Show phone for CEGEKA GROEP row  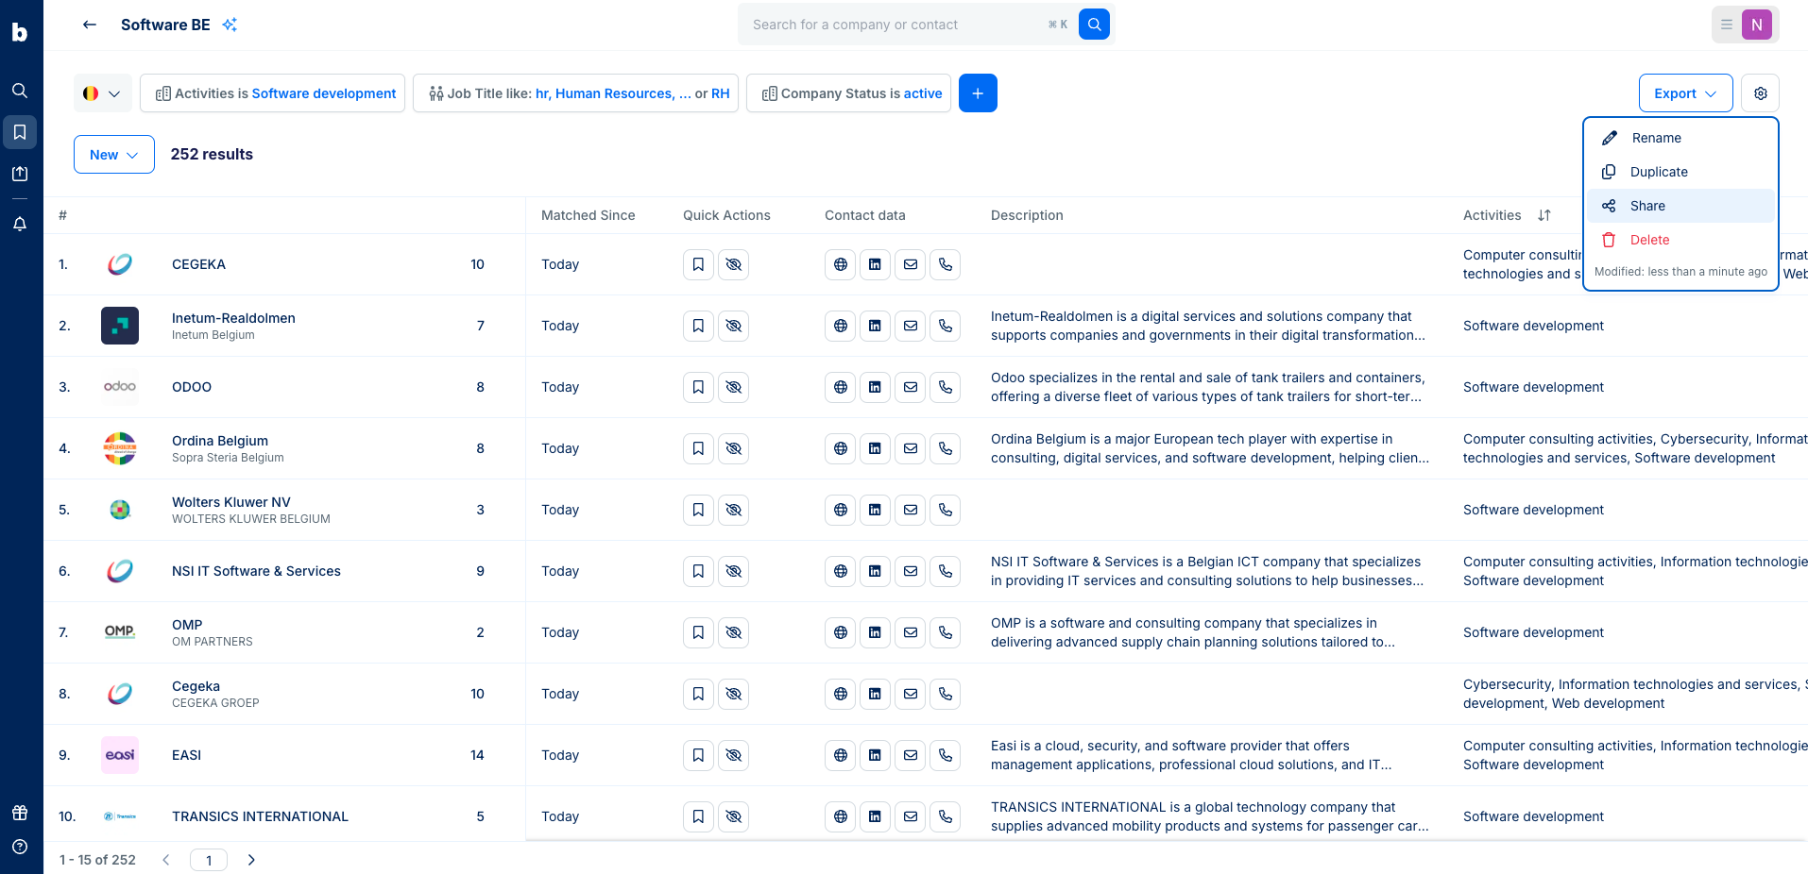pos(946,694)
